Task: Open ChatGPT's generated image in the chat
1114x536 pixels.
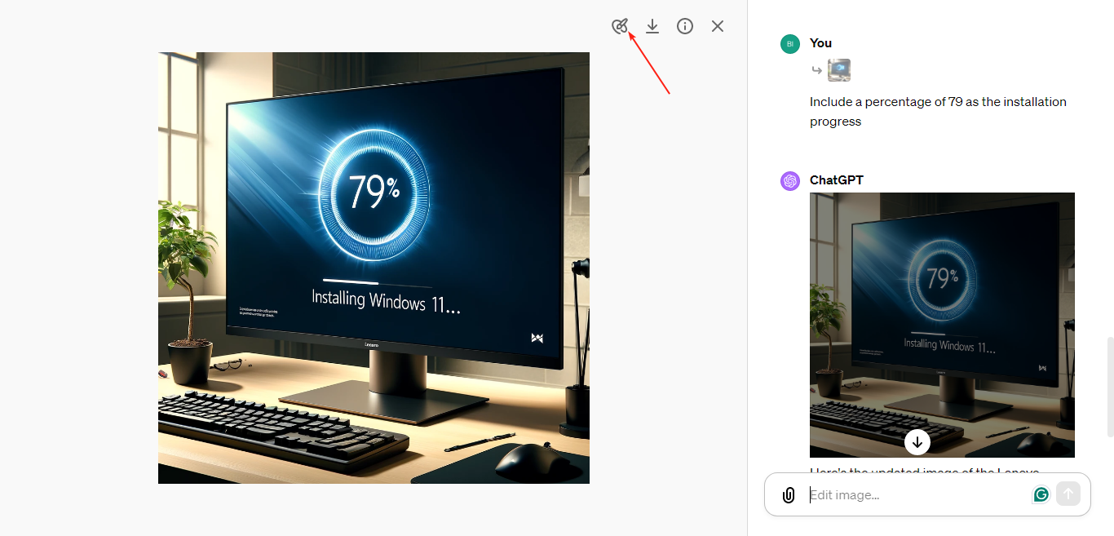Action: (x=942, y=325)
